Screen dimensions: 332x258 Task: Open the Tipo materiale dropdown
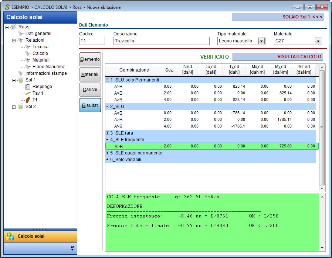coord(261,41)
